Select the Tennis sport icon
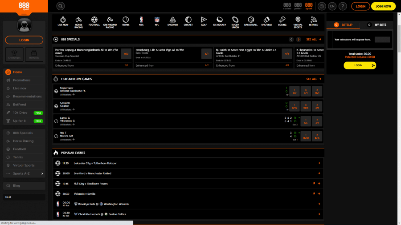 point(126,21)
